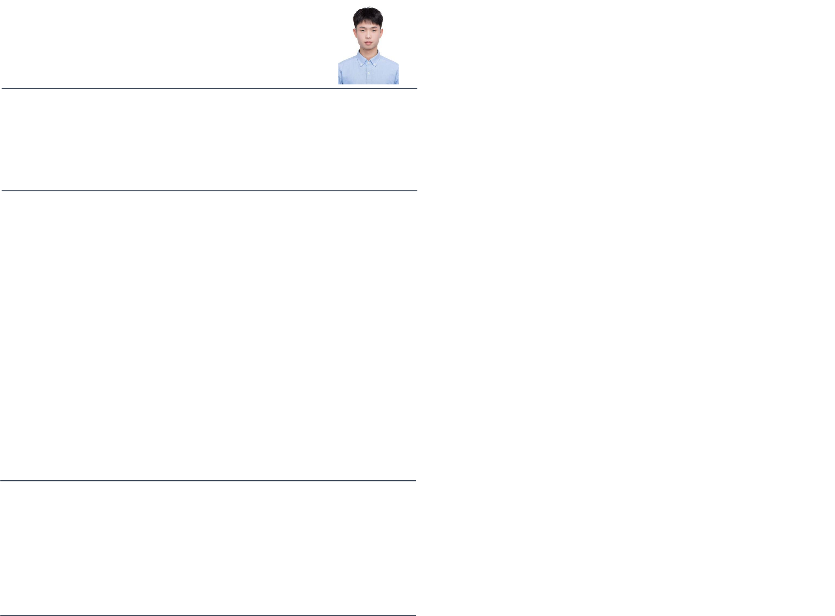Image resolution: width=835 pixels, height=616 pixels.
Task: Select the second horizontal divider line
Action: click(210, 190)
